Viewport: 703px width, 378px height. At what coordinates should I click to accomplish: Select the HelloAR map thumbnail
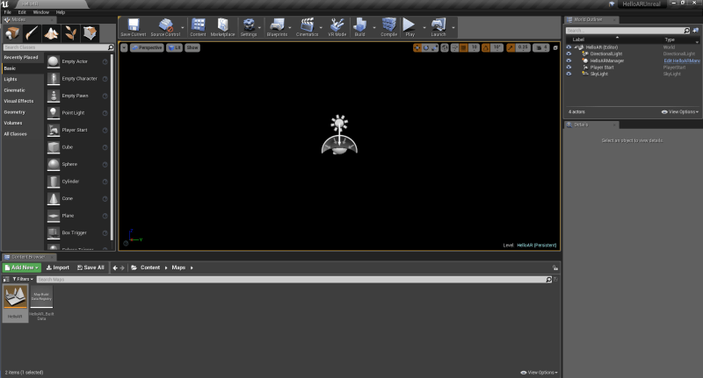[x=15, y=303]
